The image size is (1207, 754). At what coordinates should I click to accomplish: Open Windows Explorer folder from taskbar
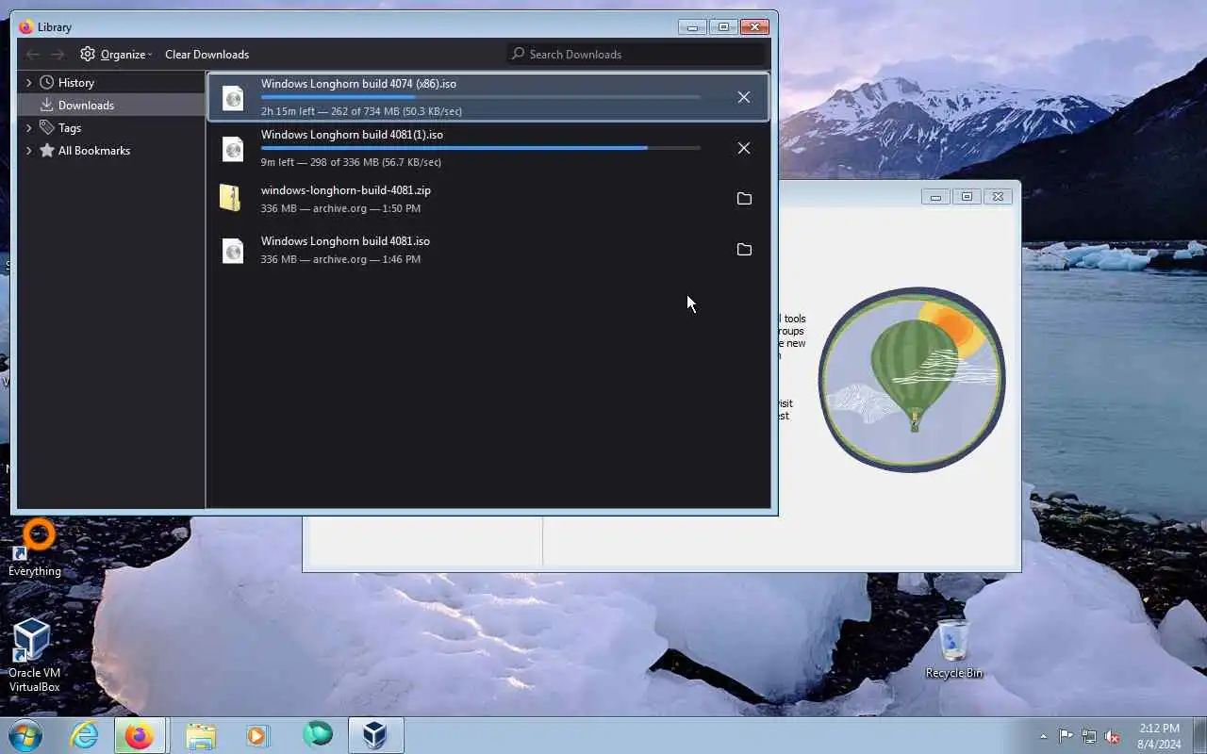(x=200, y=735)
